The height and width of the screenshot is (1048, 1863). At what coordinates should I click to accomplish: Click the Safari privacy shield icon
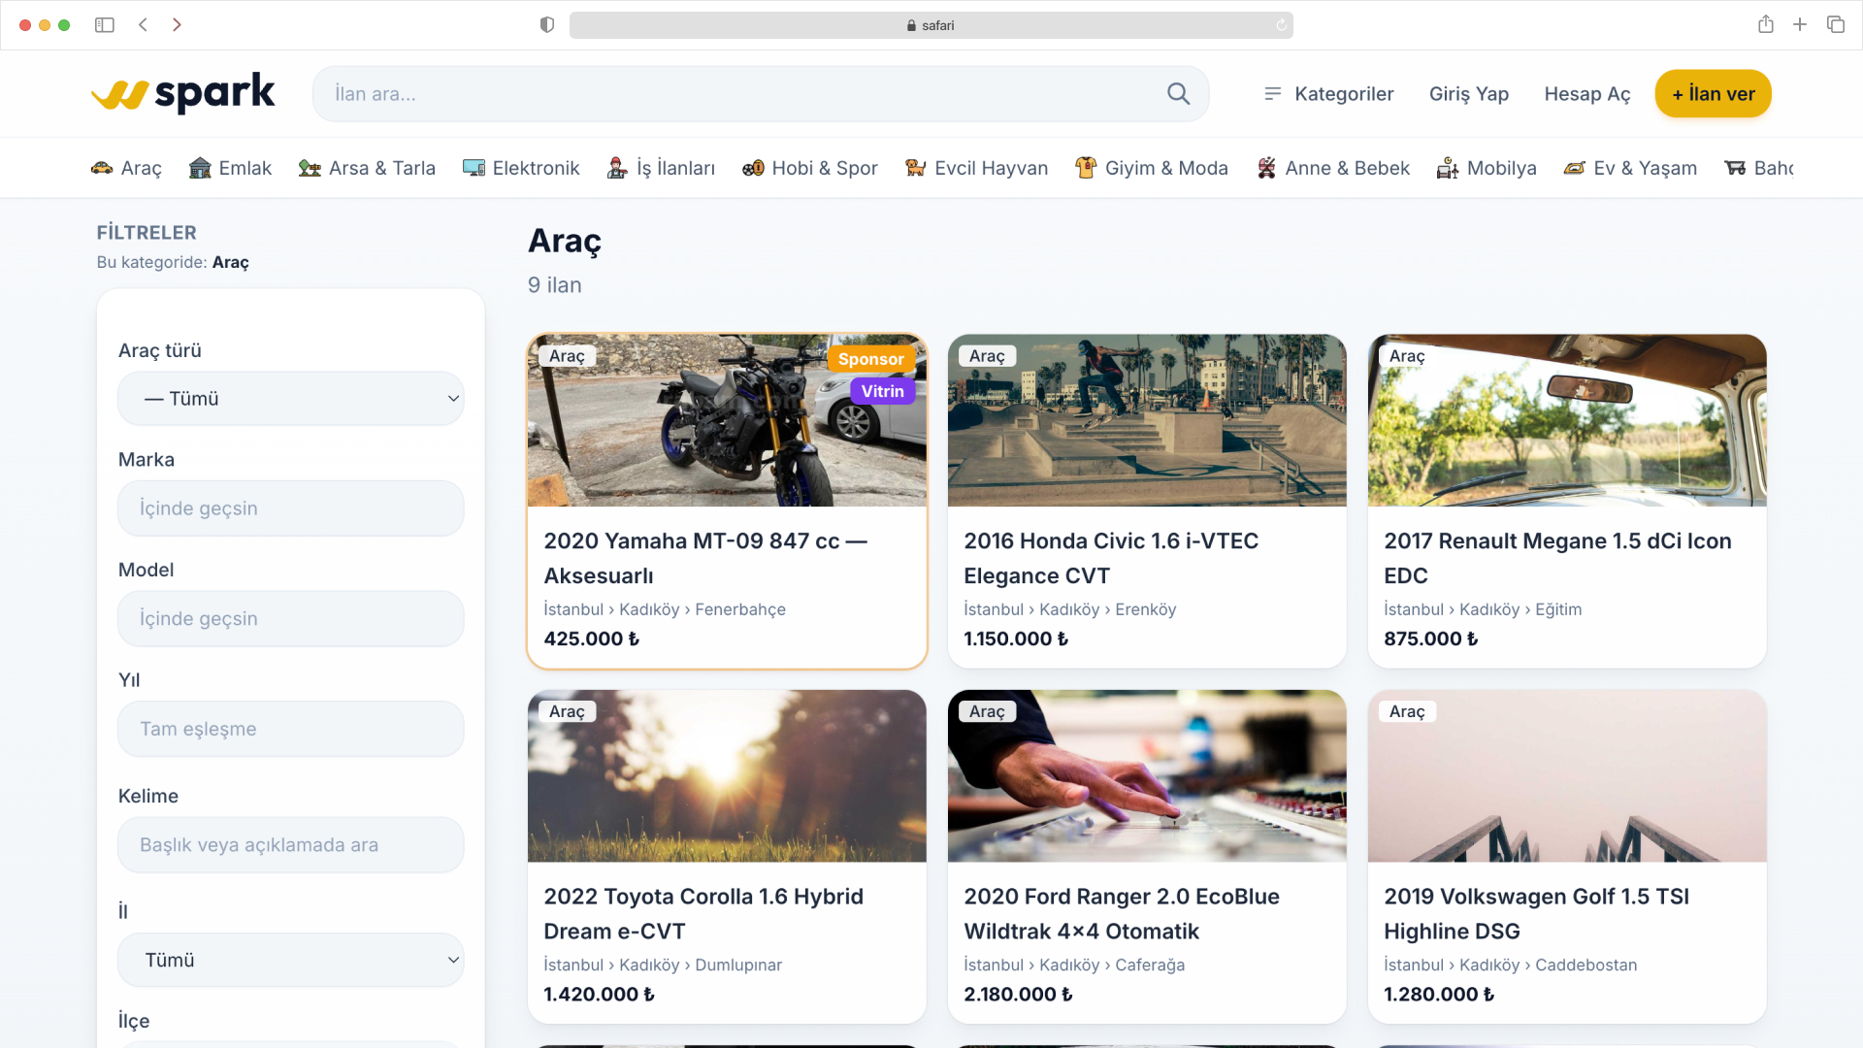(x=547, y=25)
